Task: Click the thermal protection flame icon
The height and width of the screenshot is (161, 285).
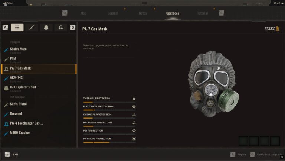Action: point(134,99)
